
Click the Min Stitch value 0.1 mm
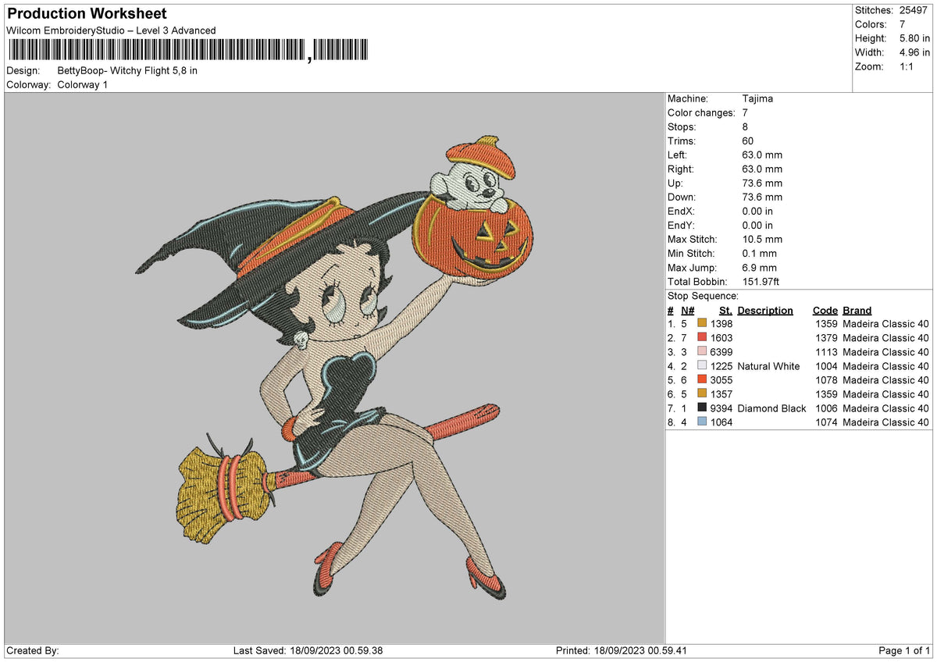click(x=759, y=253)
